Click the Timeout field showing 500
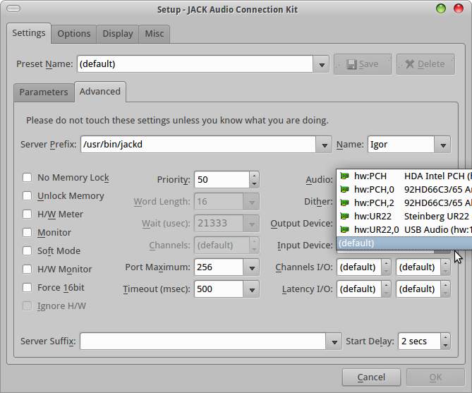472x393 pixels. 219,289
